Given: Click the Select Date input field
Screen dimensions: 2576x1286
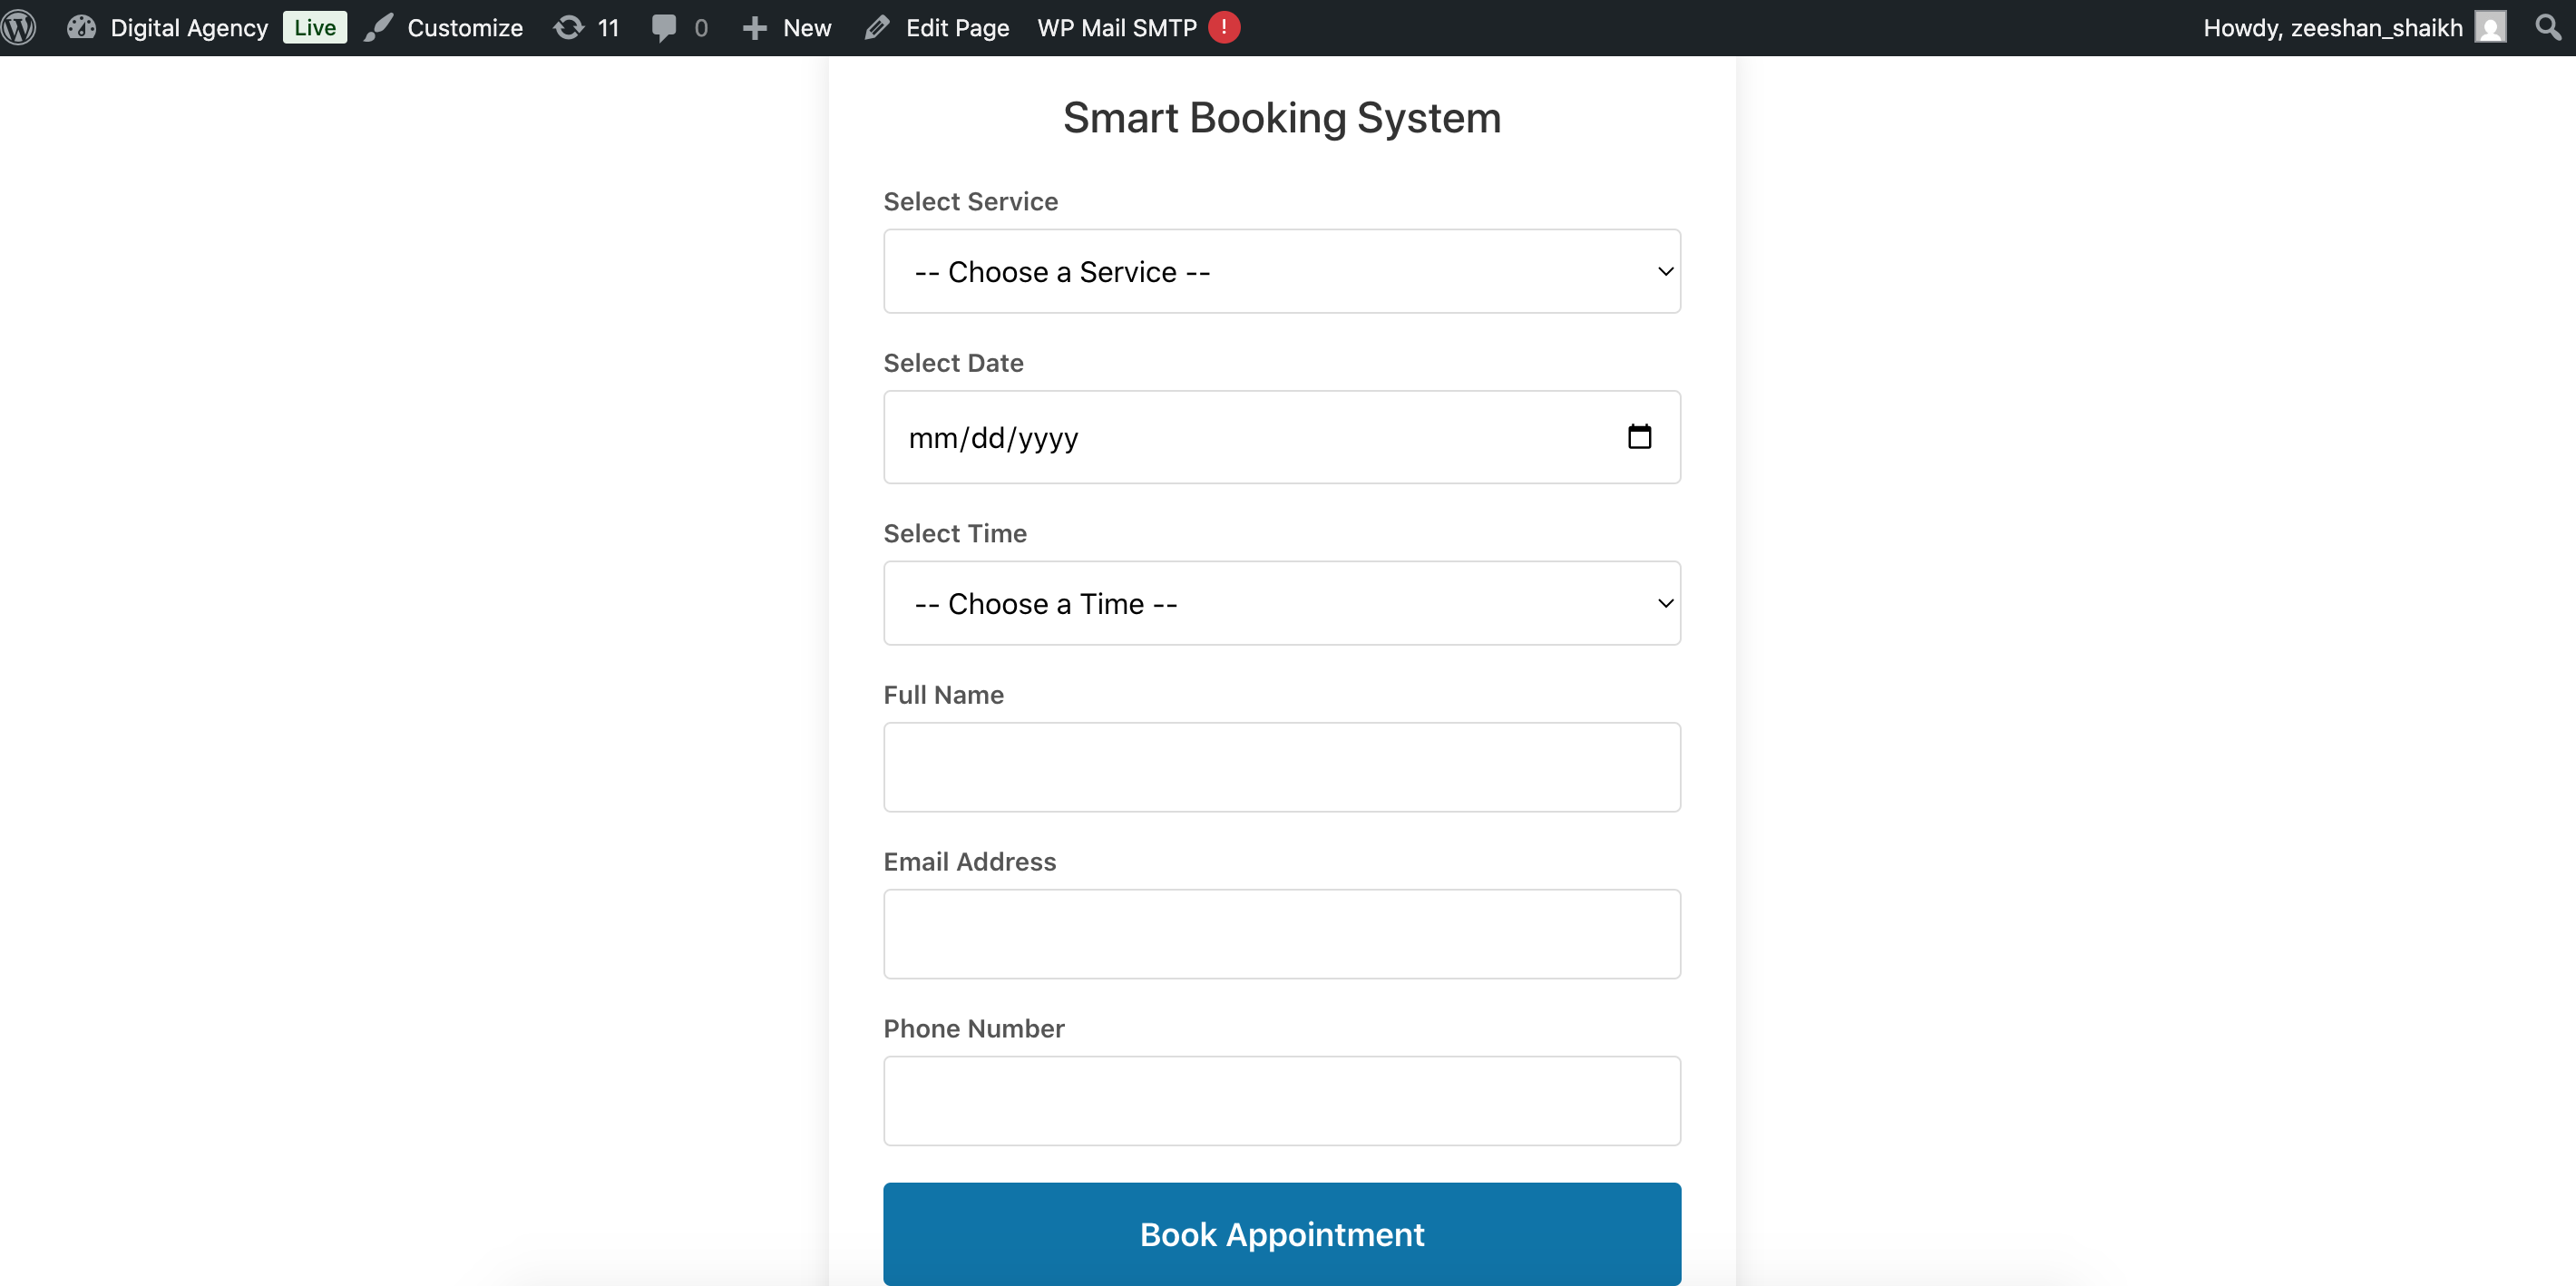Looking at the screenshot, I should (1282, 437).
